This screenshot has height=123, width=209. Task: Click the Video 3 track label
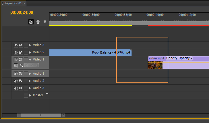(x=38, y=45)
